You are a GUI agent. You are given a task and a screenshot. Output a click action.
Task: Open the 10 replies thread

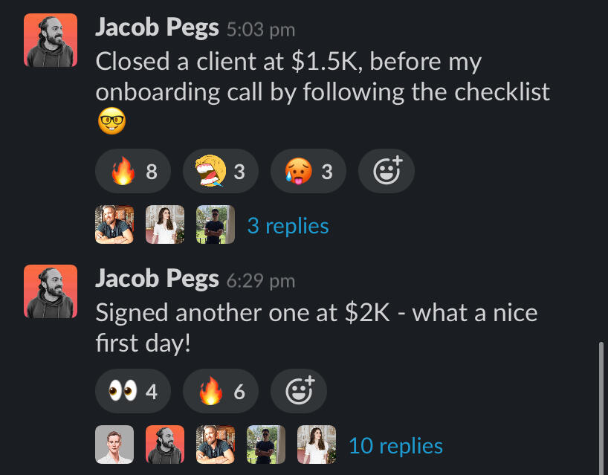click(x=395, y=445)
